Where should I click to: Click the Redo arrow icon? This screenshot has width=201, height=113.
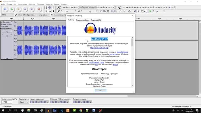coord(124,11)
